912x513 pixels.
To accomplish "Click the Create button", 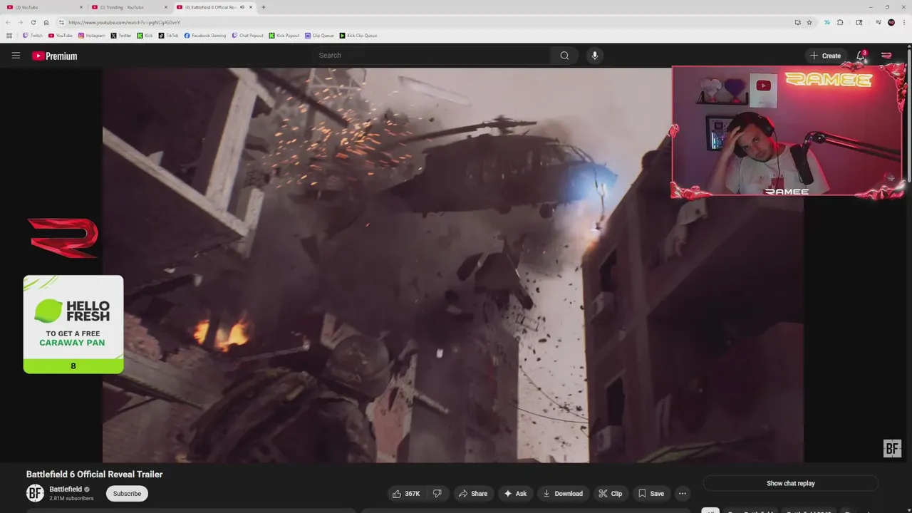I will [825, 56].
